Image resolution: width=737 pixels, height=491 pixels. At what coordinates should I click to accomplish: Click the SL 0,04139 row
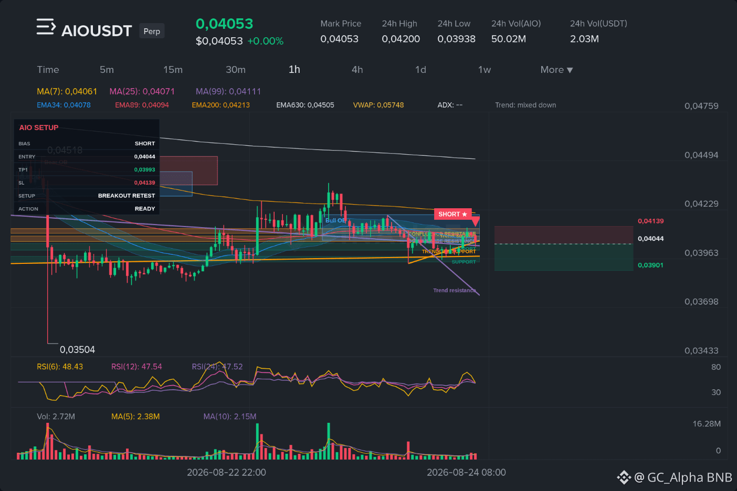[x=87, y=183]
